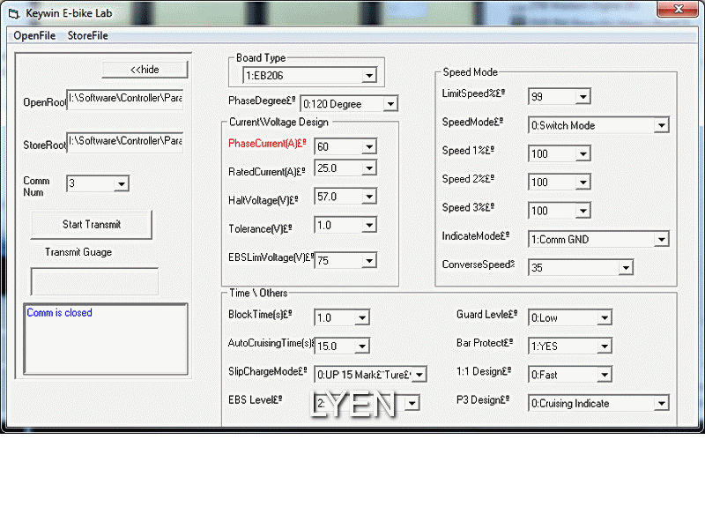The width and height of the screenshot is (705, 529).
Task: Click the OpenRoot path field
Action: pyautogui.click(x=125, y=99)
